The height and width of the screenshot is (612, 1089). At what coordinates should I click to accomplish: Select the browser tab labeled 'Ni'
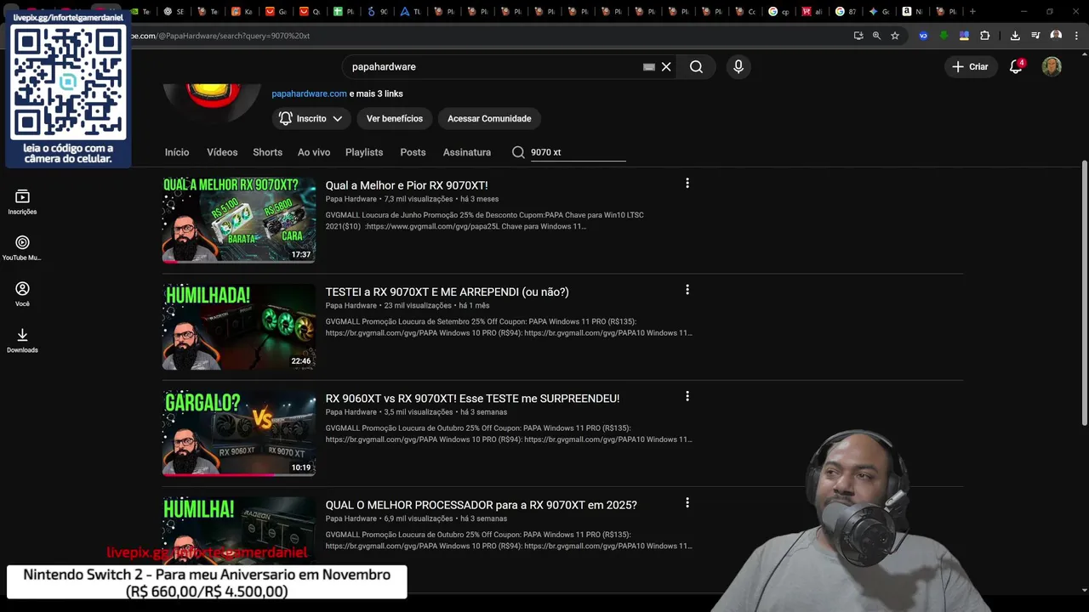click(x=913, y=11)
